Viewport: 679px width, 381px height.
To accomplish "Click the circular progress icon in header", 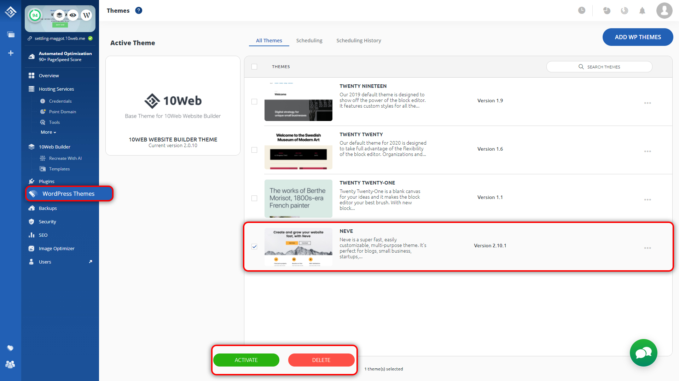I will pos(625,11).
